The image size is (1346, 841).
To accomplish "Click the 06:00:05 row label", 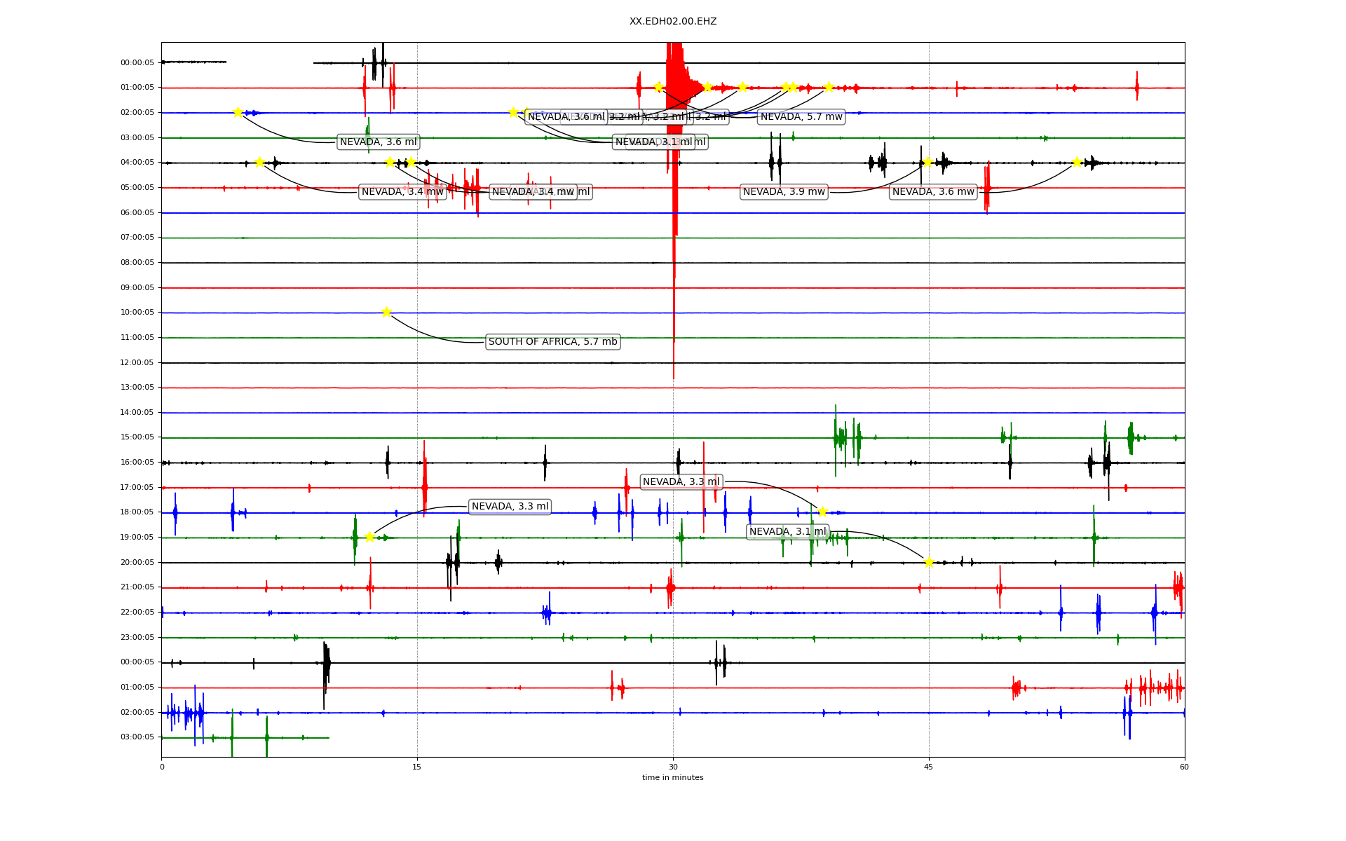I will tap(137, 212).
